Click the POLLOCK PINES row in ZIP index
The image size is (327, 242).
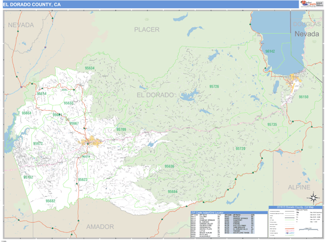click(x=239, y=226)
